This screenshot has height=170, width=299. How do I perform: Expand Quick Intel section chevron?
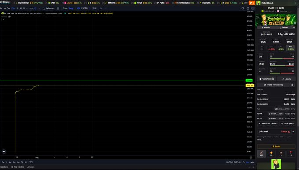[x=293, y=132]
